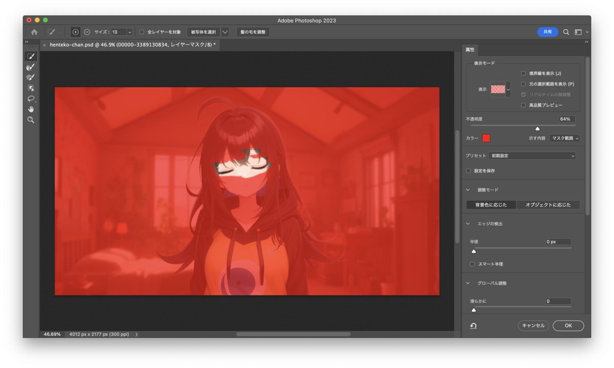Image resolution: width=614 pixels, height=368 pixels.
Task: Click the 共有 share button
Action: point(547,32)
